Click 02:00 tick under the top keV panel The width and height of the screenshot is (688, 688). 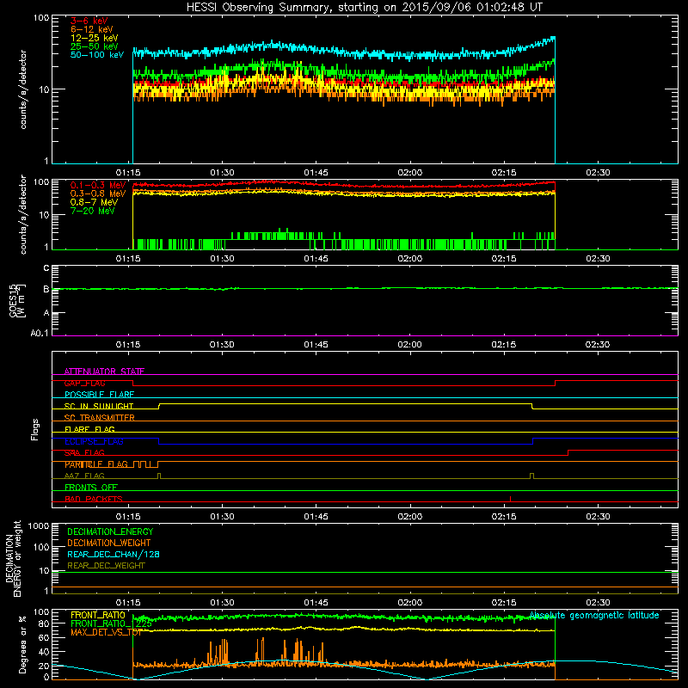[x=410, y=173]
